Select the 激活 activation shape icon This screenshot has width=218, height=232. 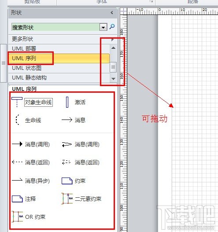click(67, 102)
